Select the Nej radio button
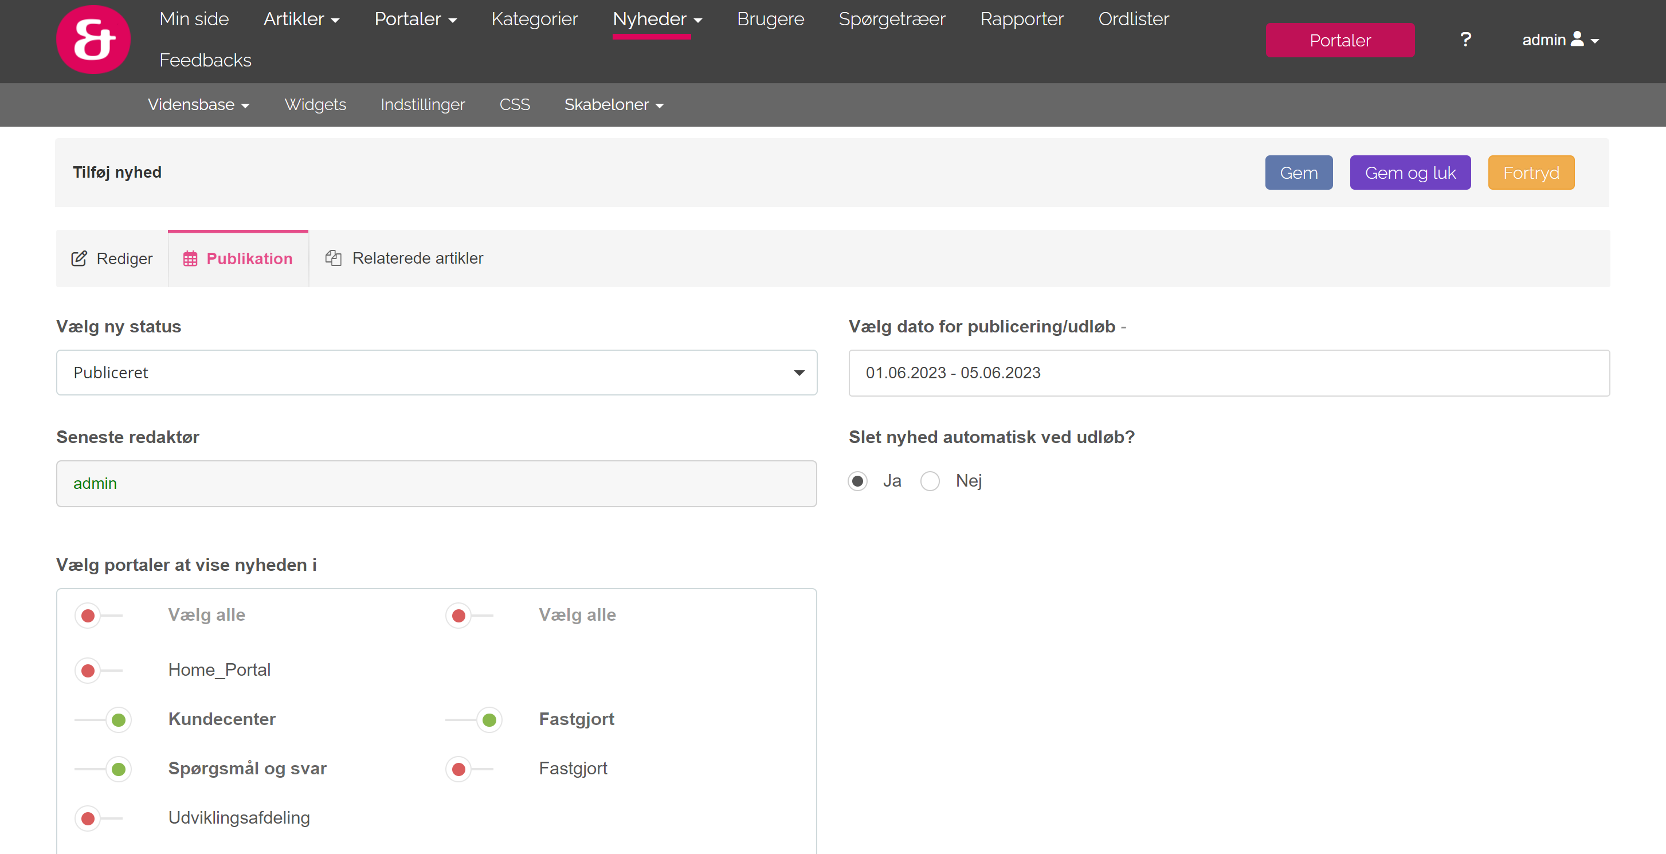Screen dimensions: 1666x854 click(x=930, y=481)
